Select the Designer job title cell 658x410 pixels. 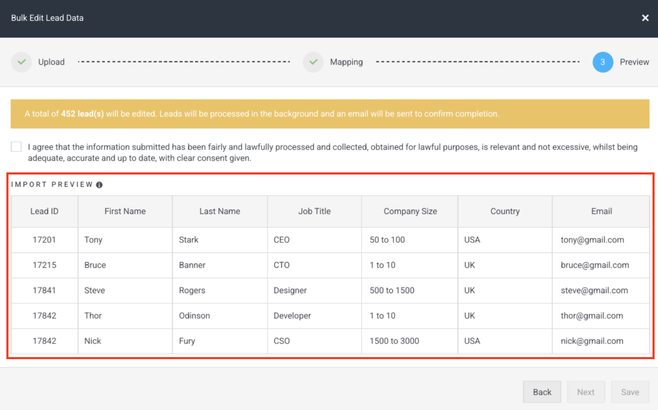[314, 291]
